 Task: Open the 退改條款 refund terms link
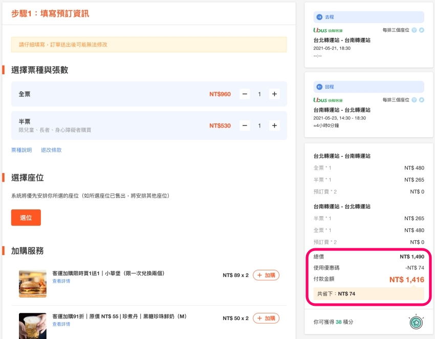[x=51, y=150]
